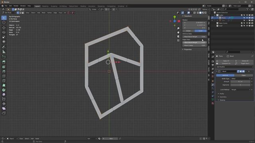
Task: Enable face select mode
Action: (23, 13)
